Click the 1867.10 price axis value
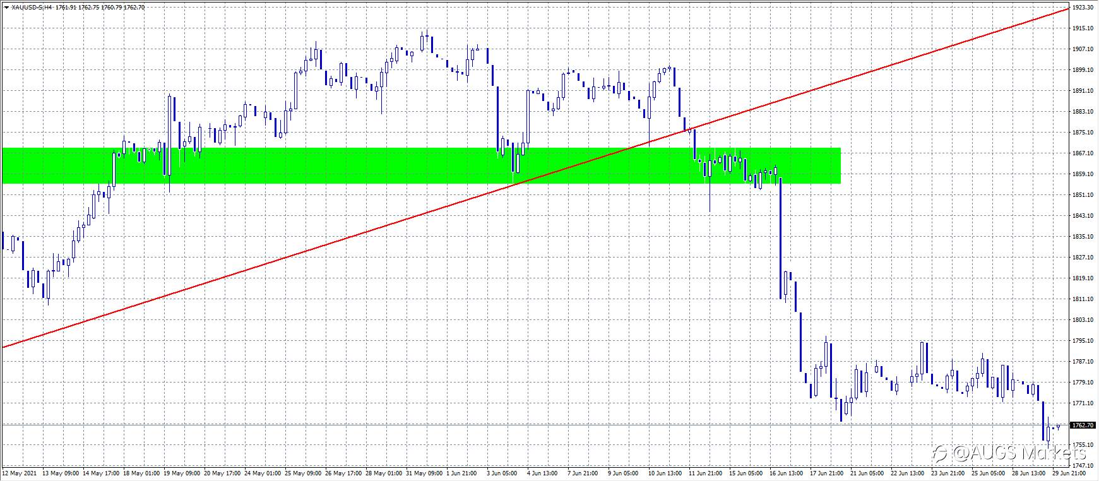 point(1083,153)
